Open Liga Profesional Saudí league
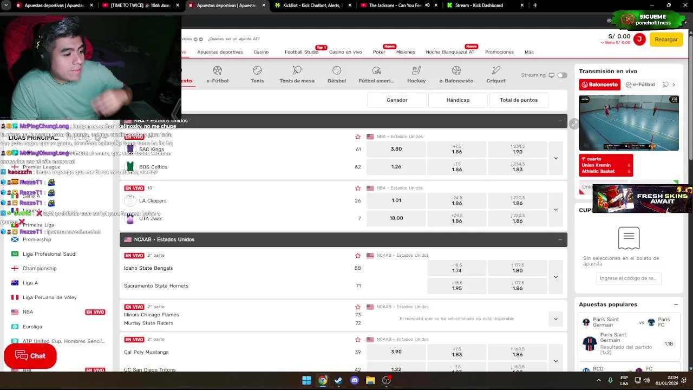 tap(49, 254)
